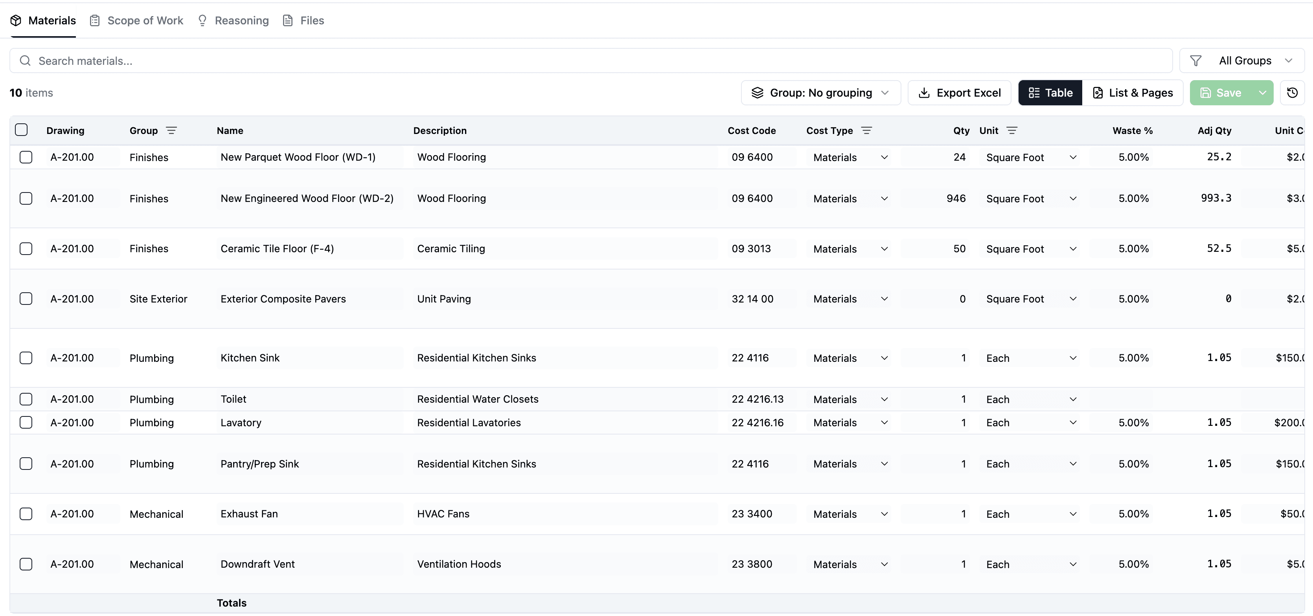Click the Export Excel button

coord(959,93)
